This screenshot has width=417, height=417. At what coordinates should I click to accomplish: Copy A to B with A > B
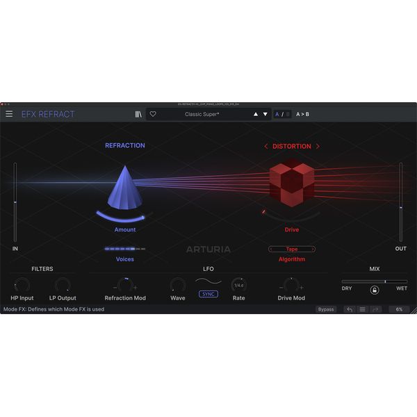tap(302, 115)
